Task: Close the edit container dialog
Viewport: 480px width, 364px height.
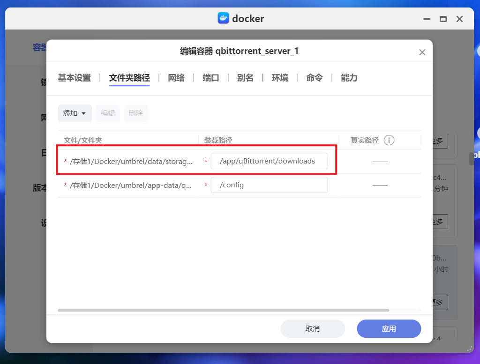Action: 422,52
